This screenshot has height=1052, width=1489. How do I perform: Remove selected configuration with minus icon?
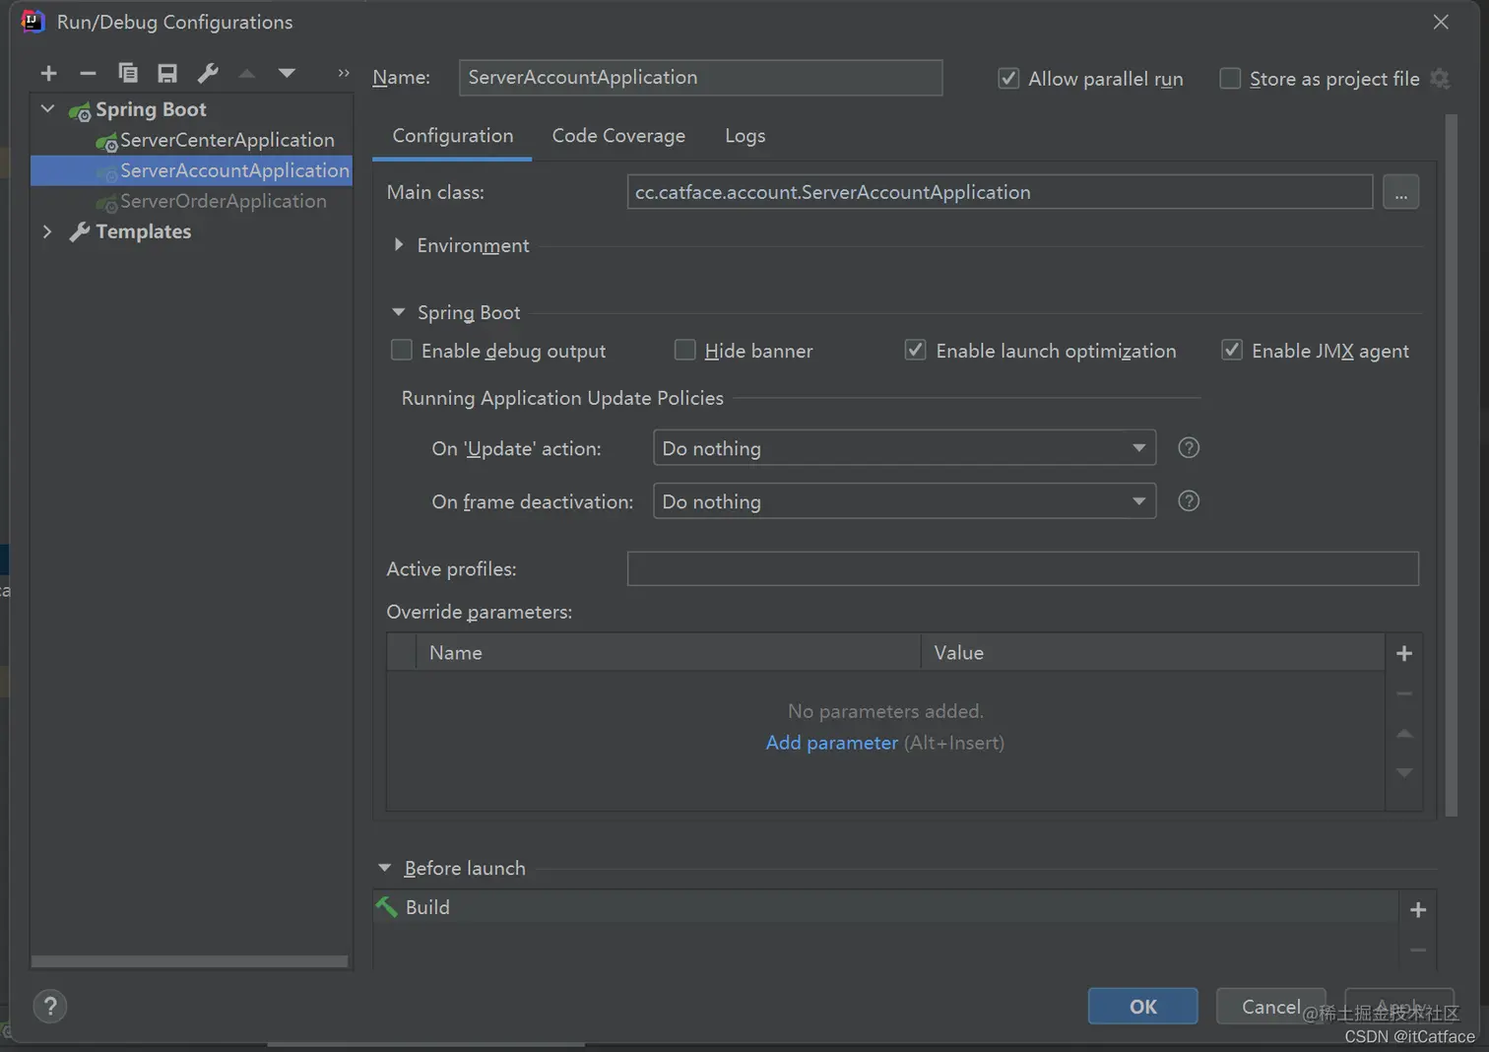88,73
